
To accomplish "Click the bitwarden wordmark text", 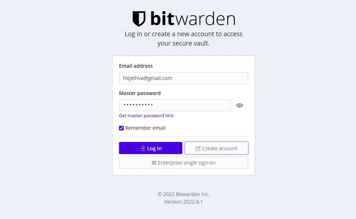I will (193, 19).
